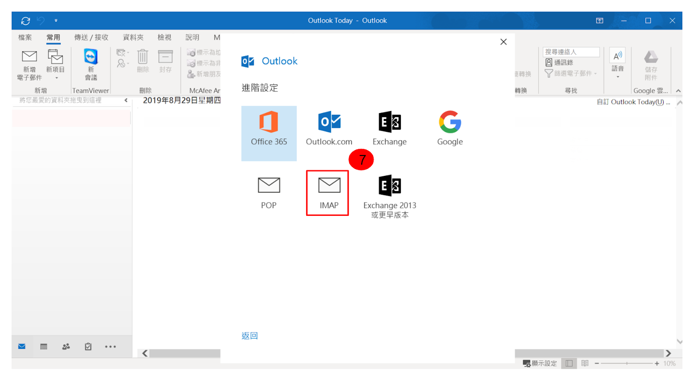Open People view in navigation bar
Viewport: 694px width, 390px height.
[x=66, y=347]
